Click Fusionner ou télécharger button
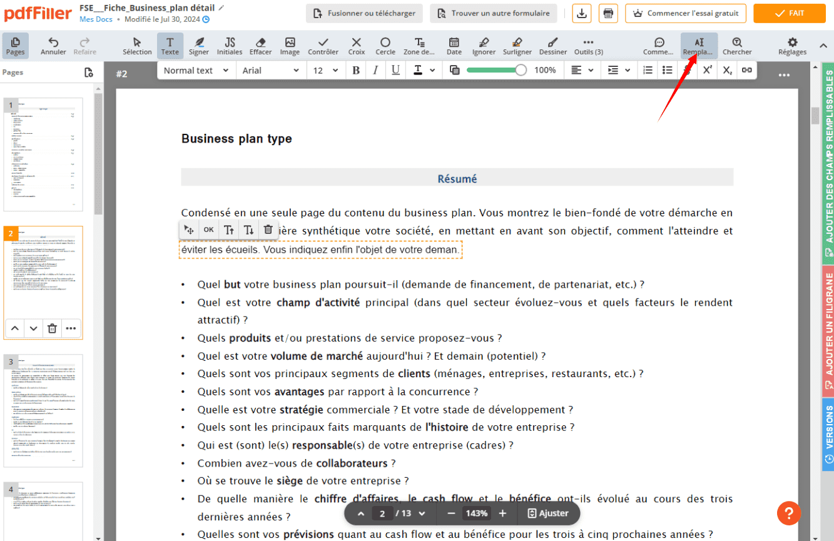The width and height of the screenshot is (834, 541). (364, 13)
